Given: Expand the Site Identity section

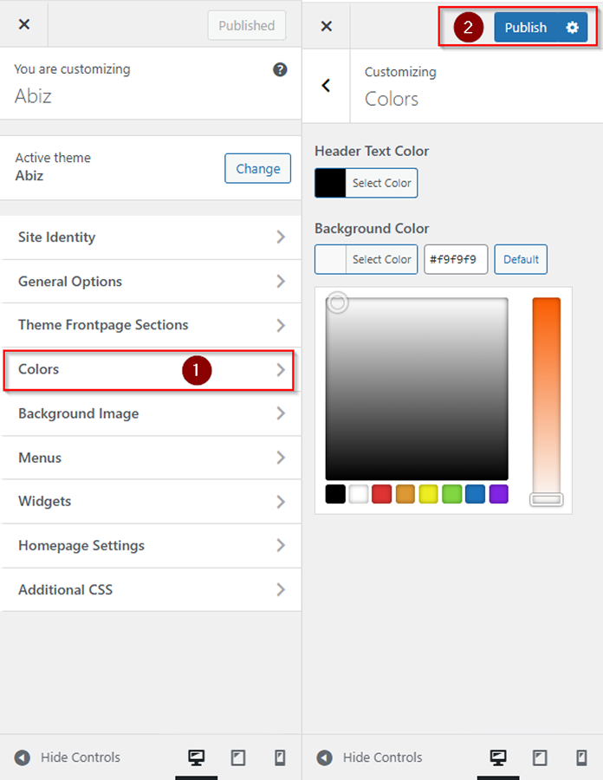Looking at the screenshot, I should tap(151, 237).
